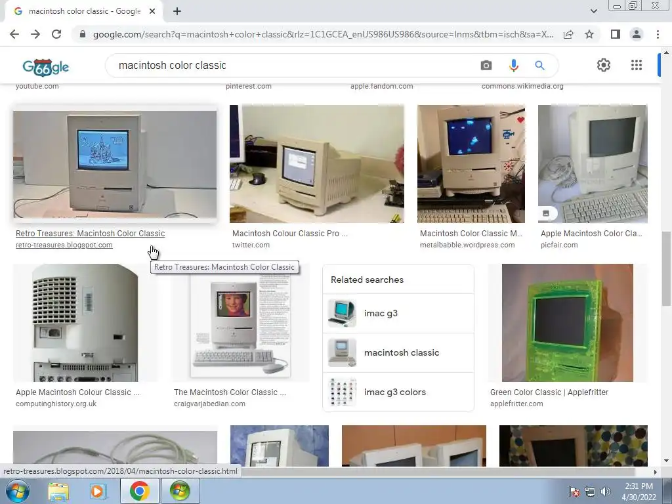The width and height of the screenshot is (672, 504).
Task: Open volume speaker tray icon
Action: point(605,492)
